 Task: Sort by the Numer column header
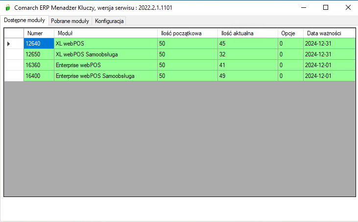pos(39,33)
